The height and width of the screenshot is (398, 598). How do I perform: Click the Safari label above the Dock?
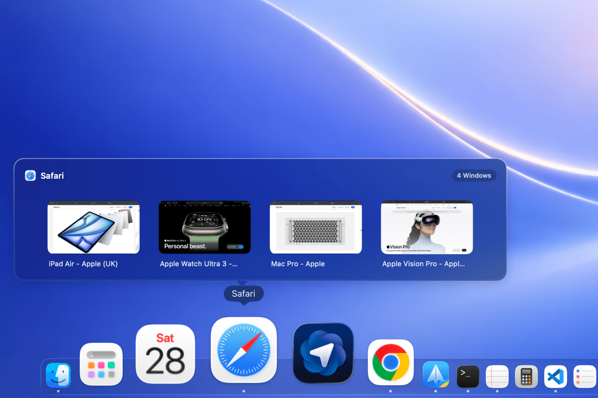[243, 293]
